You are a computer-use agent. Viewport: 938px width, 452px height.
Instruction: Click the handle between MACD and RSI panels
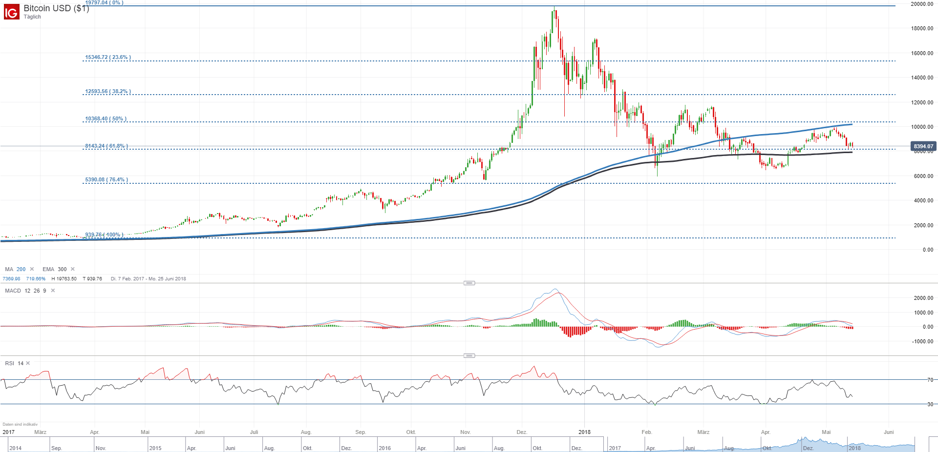point(469,355)
